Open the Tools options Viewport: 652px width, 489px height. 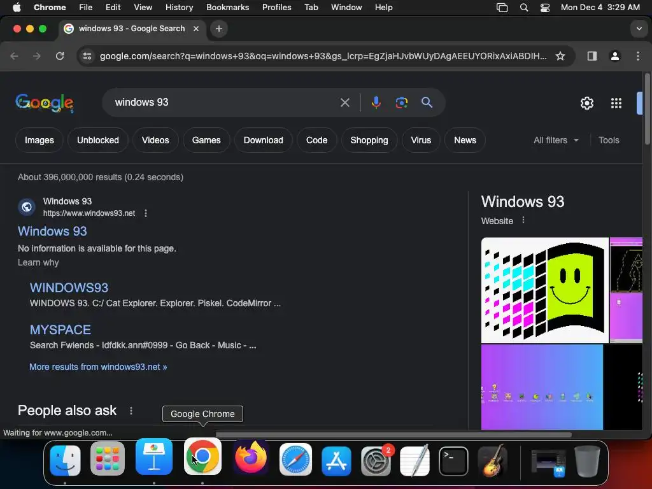pos(609,141)
